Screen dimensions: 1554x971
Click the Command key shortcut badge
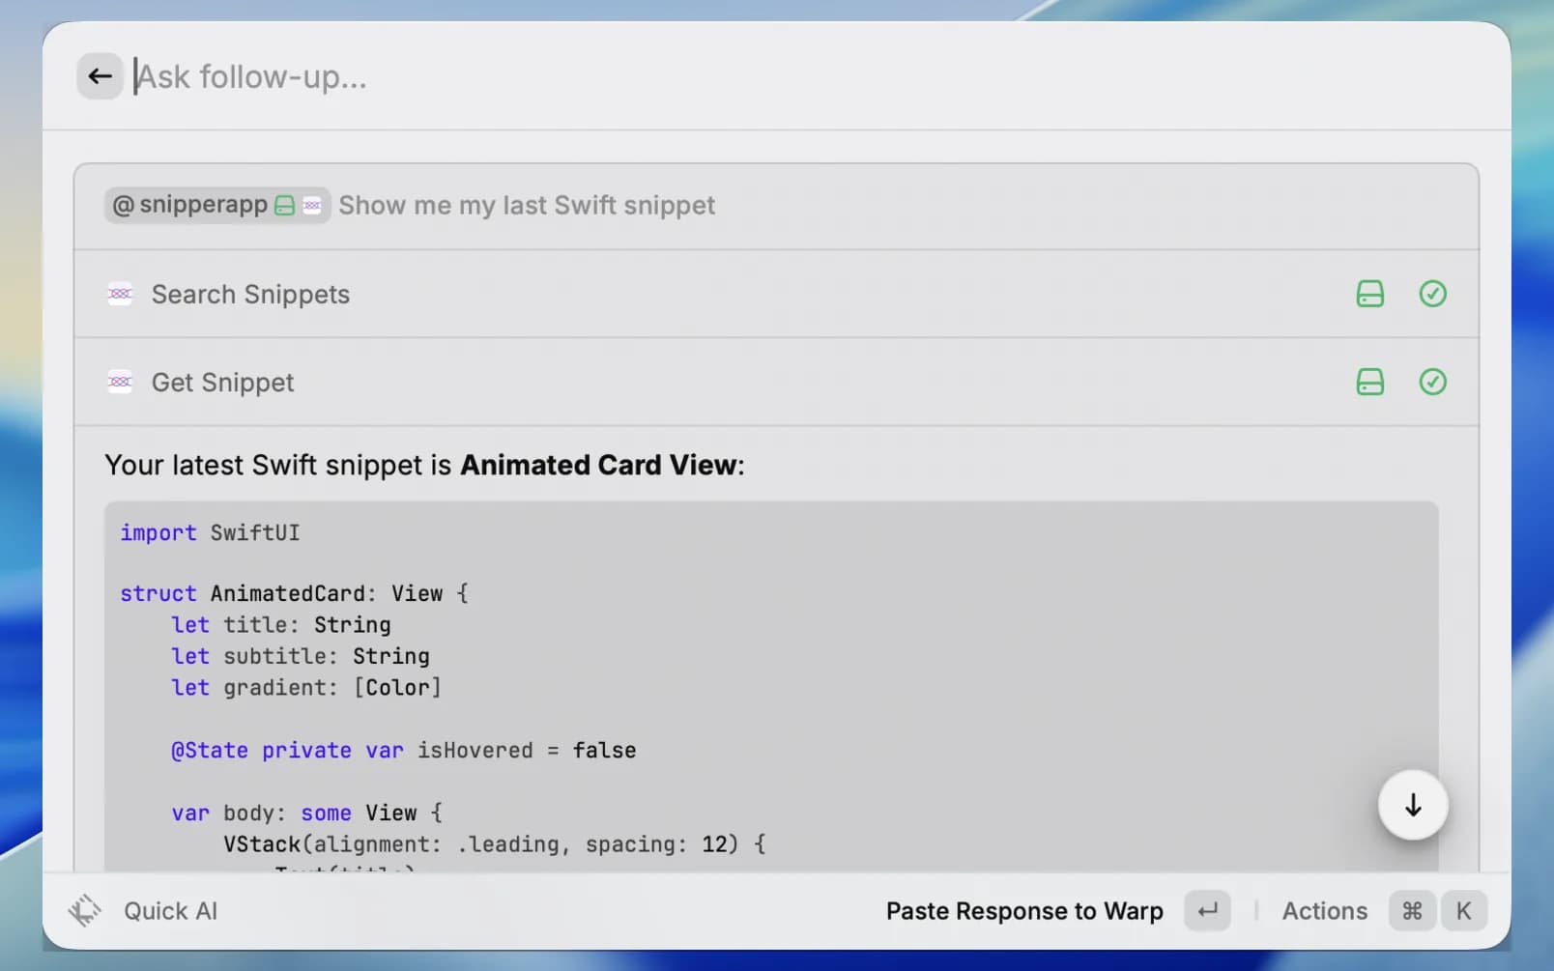tap(1412, 911)
